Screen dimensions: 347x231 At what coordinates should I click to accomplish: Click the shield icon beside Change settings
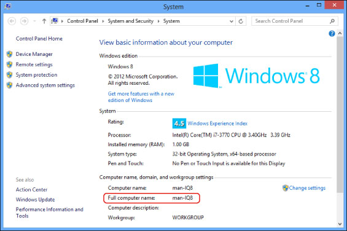coord(285,188)
